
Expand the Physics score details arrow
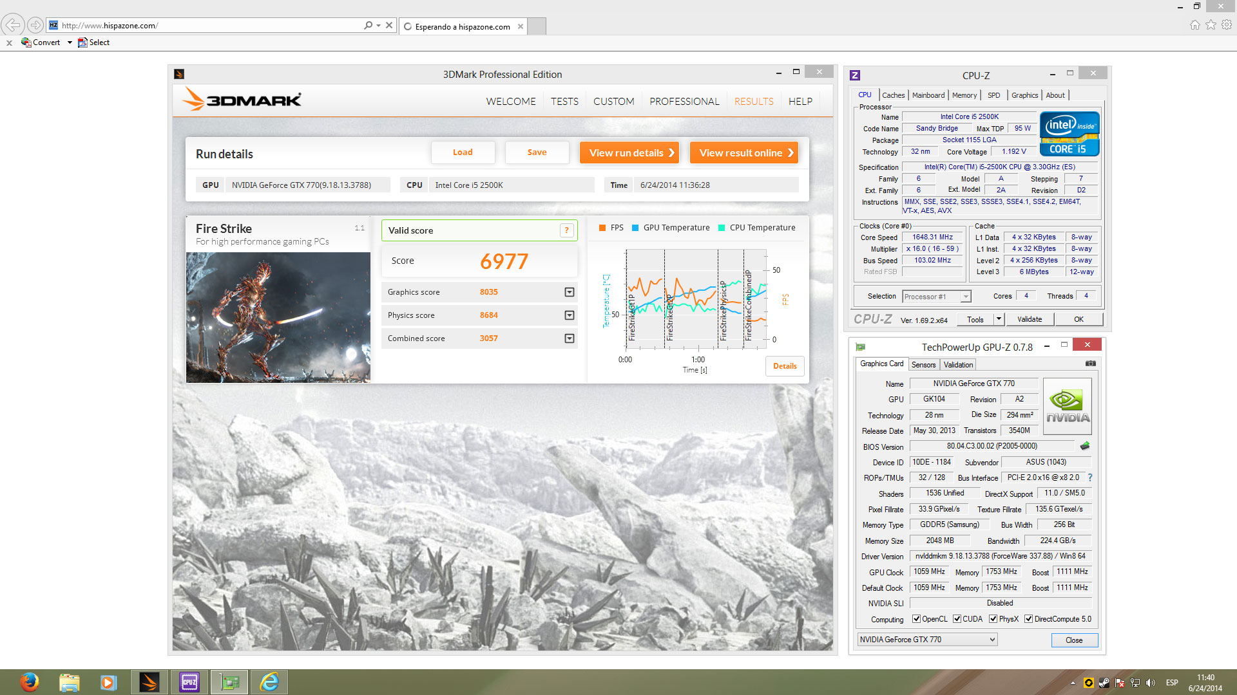570,315
